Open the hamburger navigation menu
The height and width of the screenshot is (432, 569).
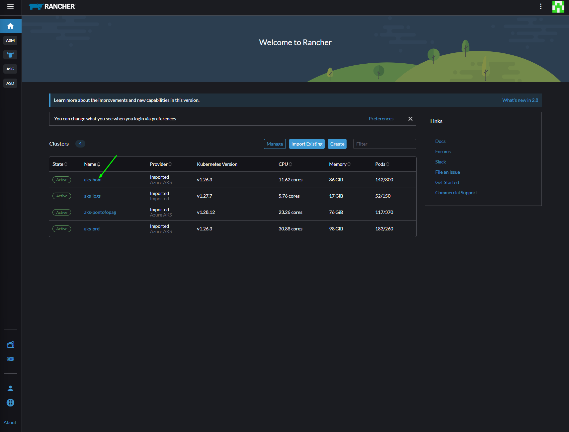[x=10, y=6]
